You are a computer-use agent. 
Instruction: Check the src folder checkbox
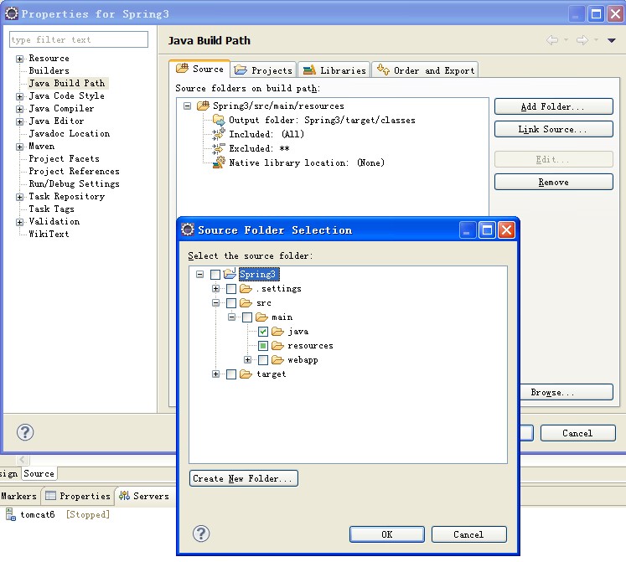pos(231,303)
